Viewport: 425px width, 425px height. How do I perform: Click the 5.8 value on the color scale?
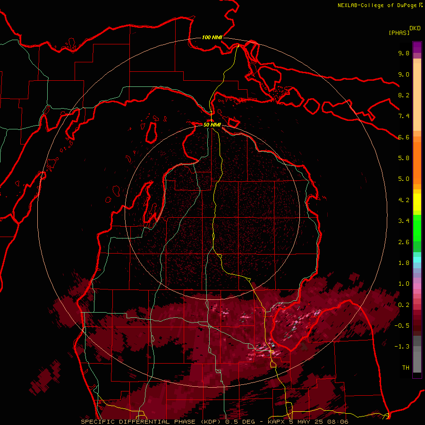pyautogui.click(x=404, y=158)
